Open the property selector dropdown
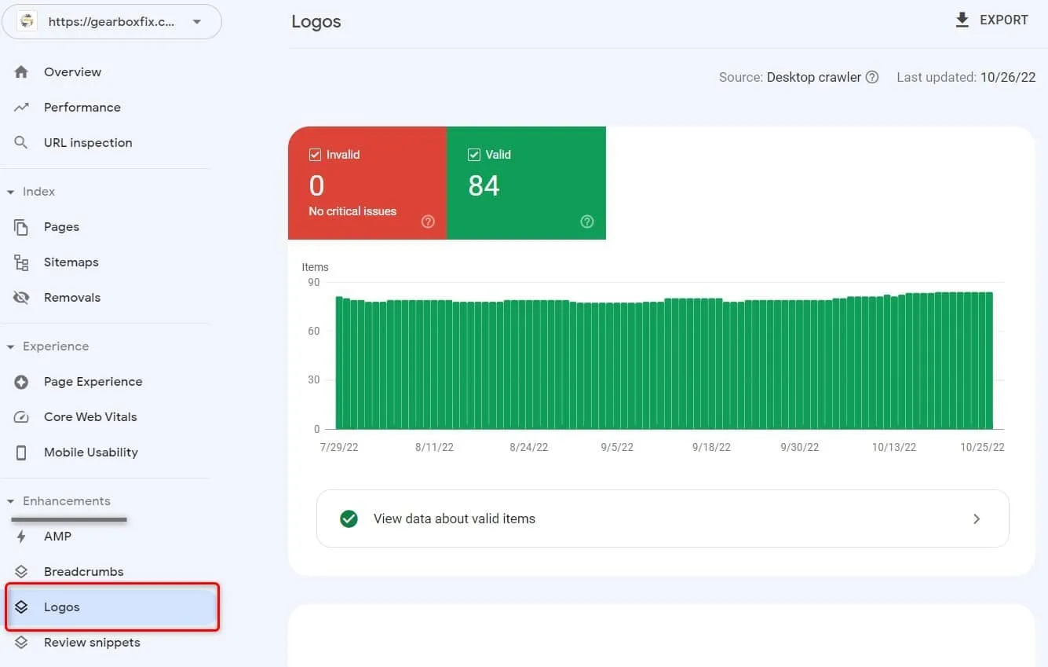This screenshot has width=1048, height=667. point(112,22)
